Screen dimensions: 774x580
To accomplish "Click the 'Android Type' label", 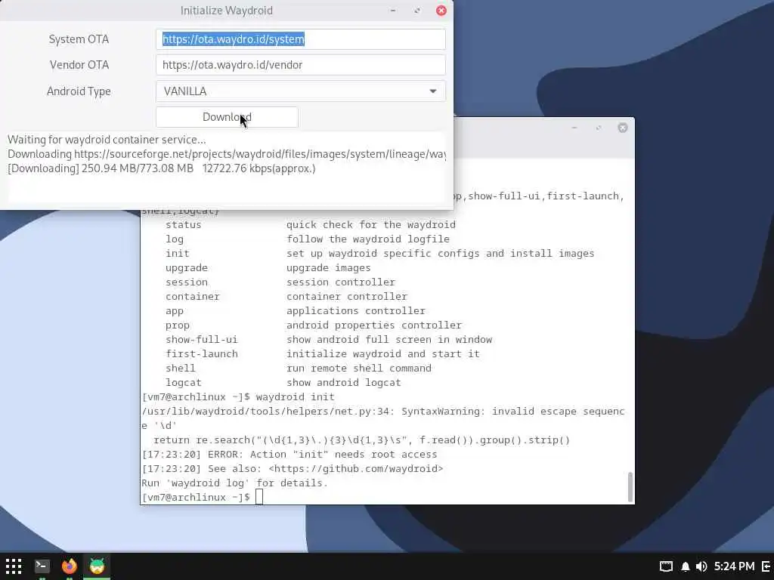I will (79, 91).
